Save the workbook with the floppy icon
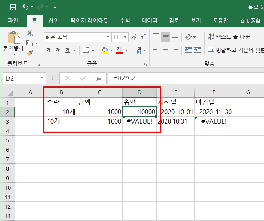This screenshot has height=221, width=264. [x=13, y=7]
